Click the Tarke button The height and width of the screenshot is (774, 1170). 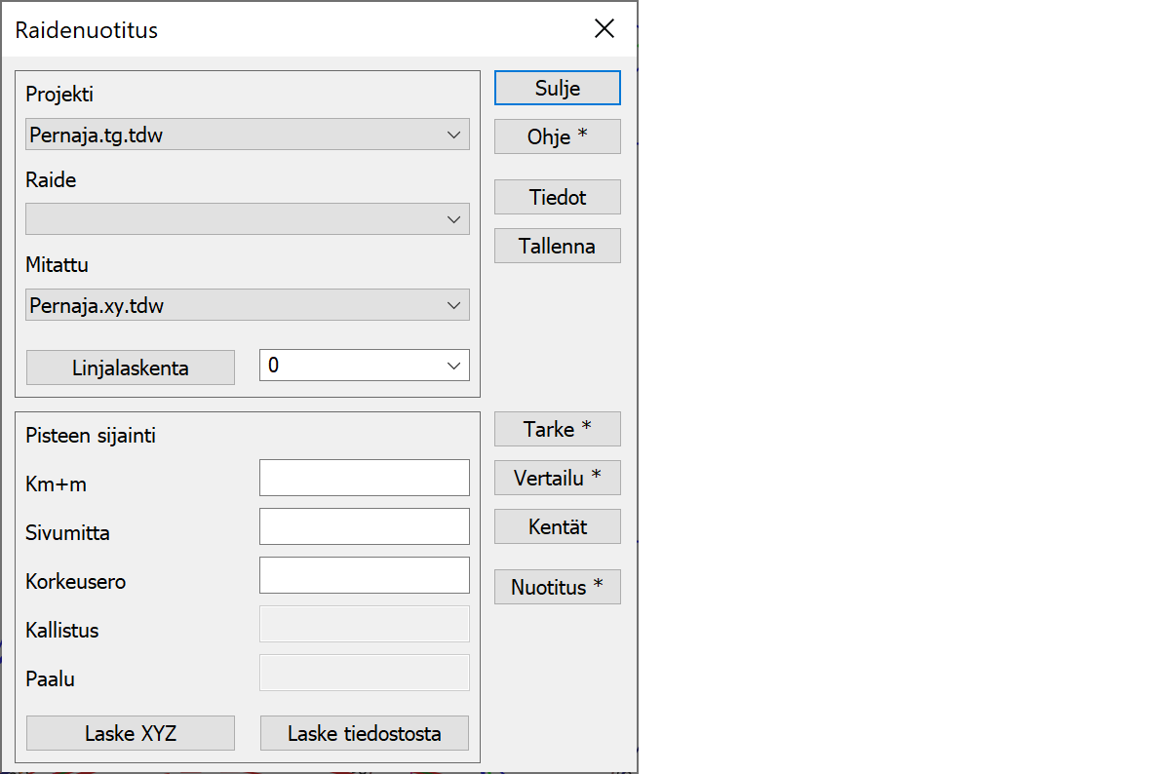coord(557,429)
